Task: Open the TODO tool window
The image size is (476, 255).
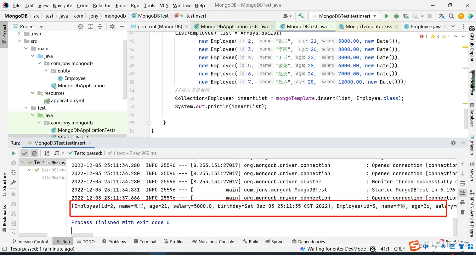Action: point(86,241)
